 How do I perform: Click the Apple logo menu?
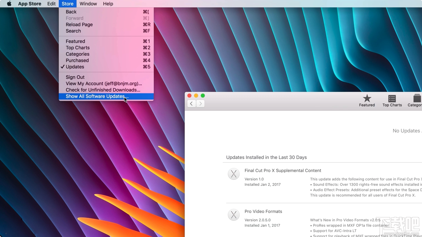(x=9, y=4)
